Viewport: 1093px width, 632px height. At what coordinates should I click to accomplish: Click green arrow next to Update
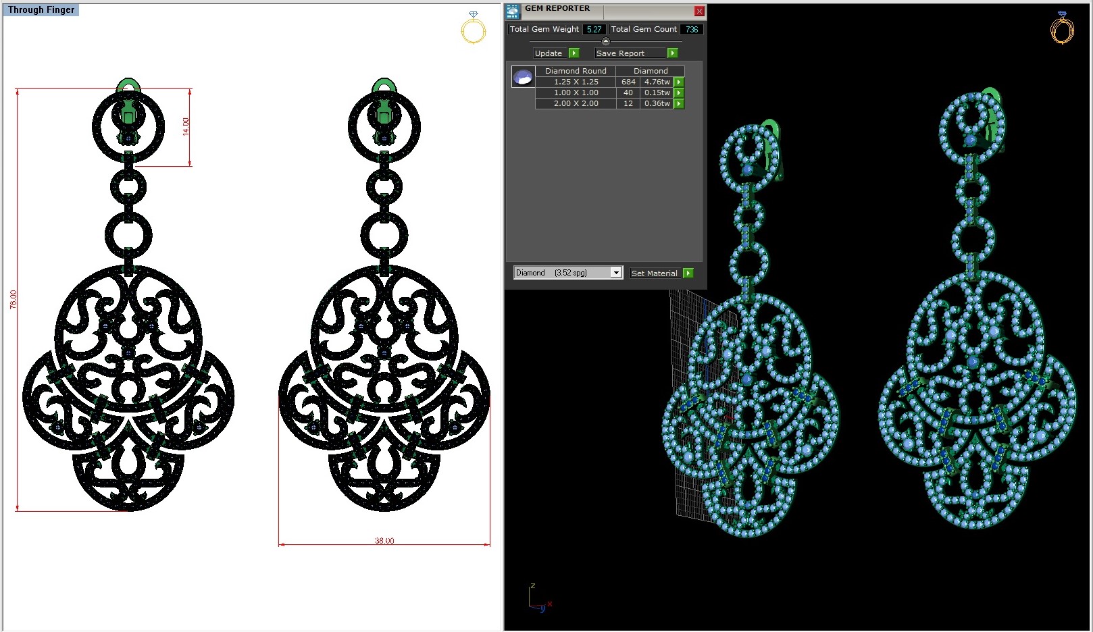pyautogui.click(x=574, y=53)
